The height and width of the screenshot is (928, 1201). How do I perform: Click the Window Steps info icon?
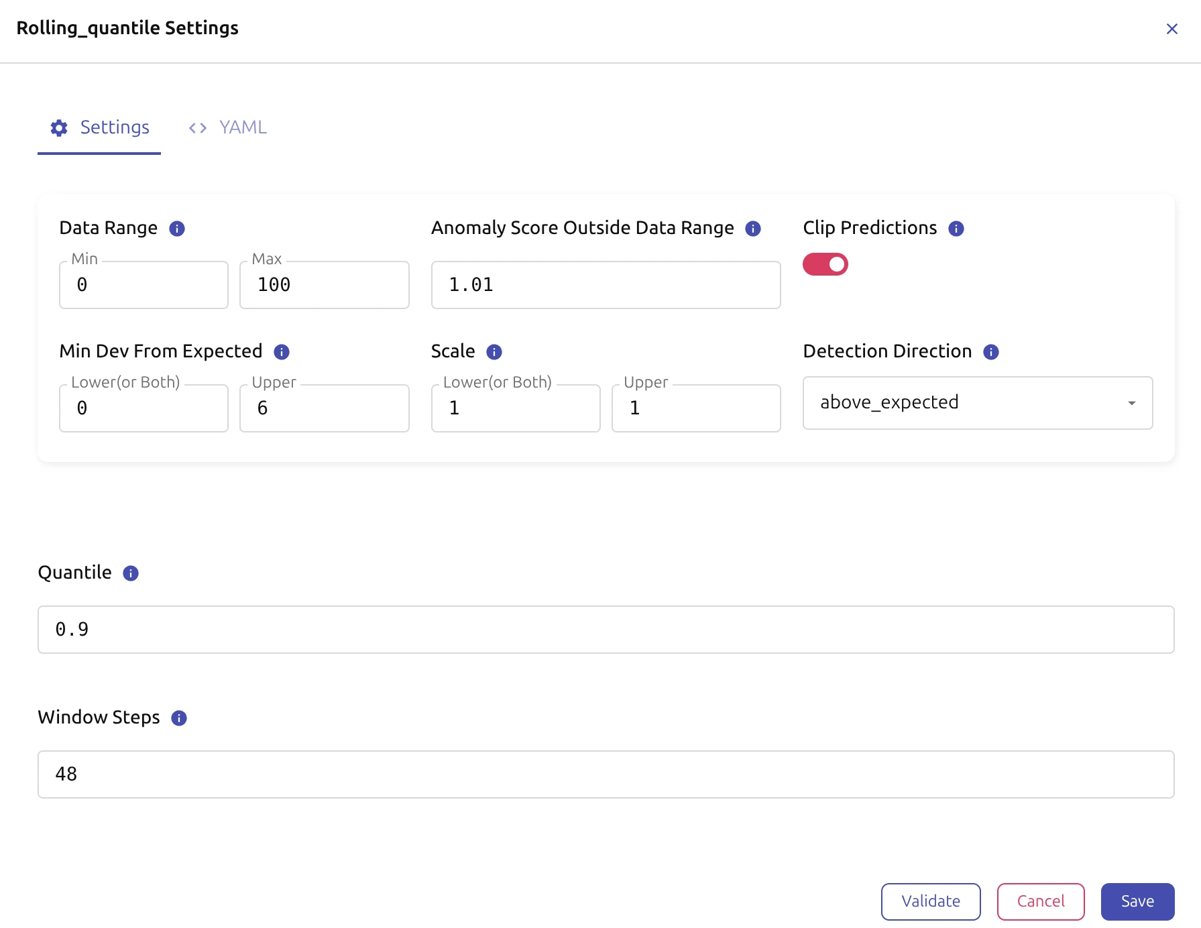179,718
